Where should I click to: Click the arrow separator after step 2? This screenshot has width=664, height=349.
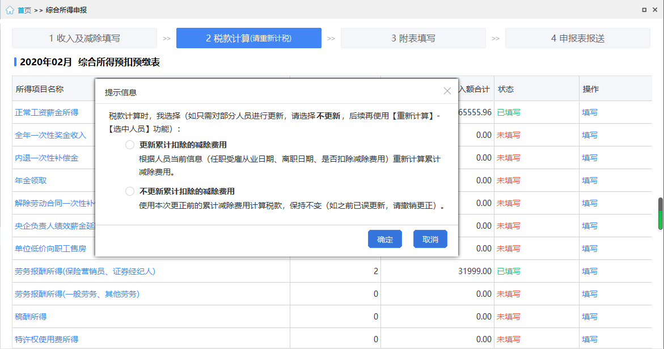tap(331, 39)
